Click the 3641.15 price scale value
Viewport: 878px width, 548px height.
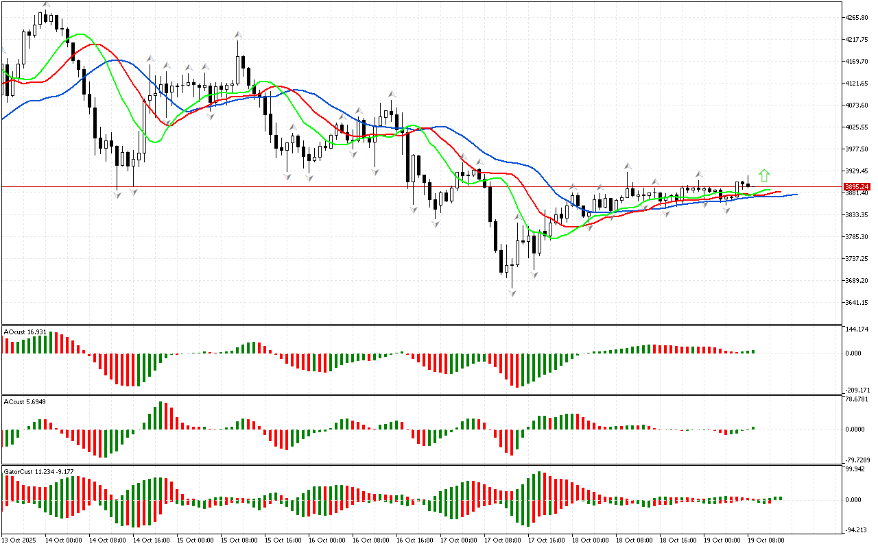coord(858,302)
